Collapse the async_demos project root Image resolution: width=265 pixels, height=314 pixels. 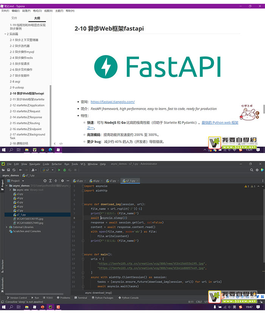point(6,186)
